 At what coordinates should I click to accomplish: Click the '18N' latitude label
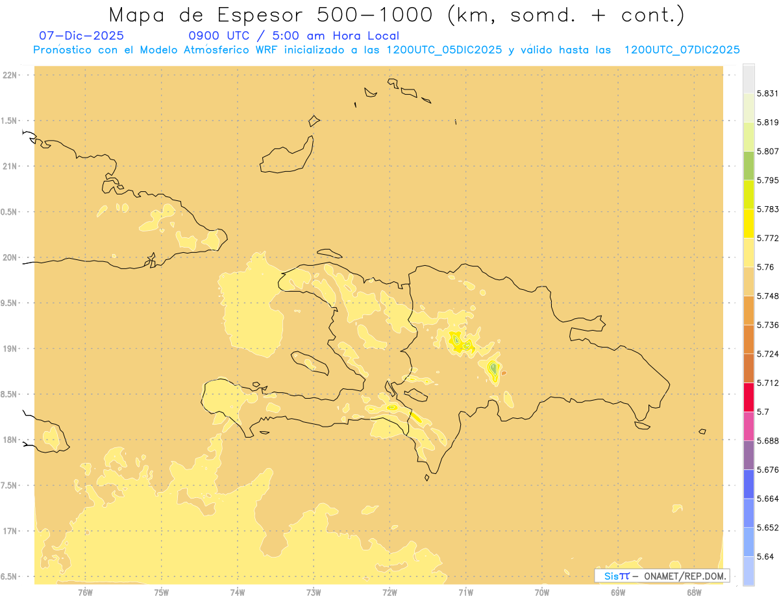(x=10, y=440)
